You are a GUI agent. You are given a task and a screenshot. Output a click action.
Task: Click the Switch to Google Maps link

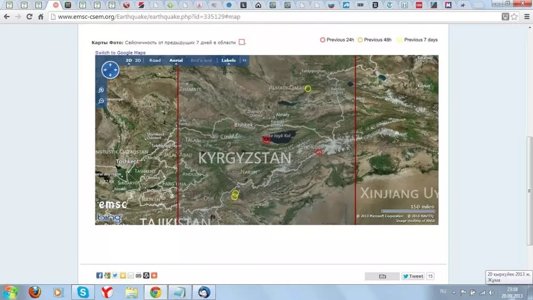[x=120, y=53]
